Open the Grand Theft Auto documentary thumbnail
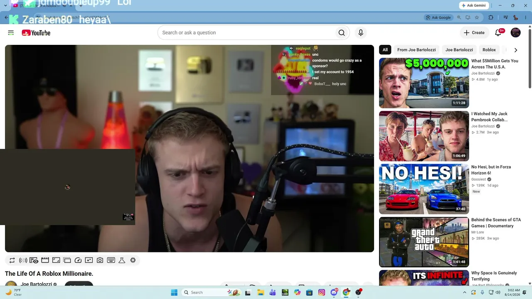The image size is (532, 299). point(424,242)
